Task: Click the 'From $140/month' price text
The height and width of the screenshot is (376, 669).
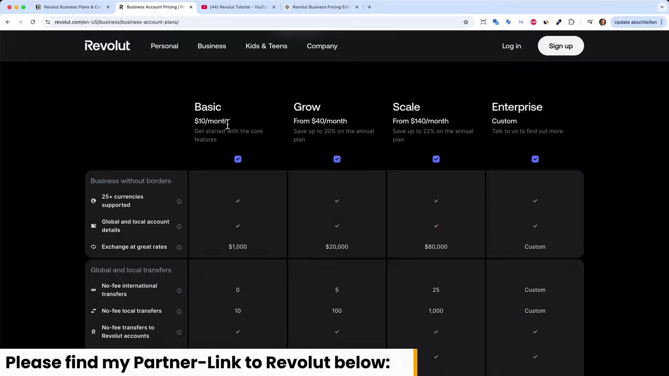Action: [420, 121]
